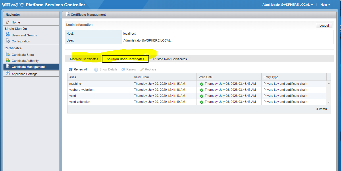Select Certificate Management in Navigator

click(x=31, y=67)
